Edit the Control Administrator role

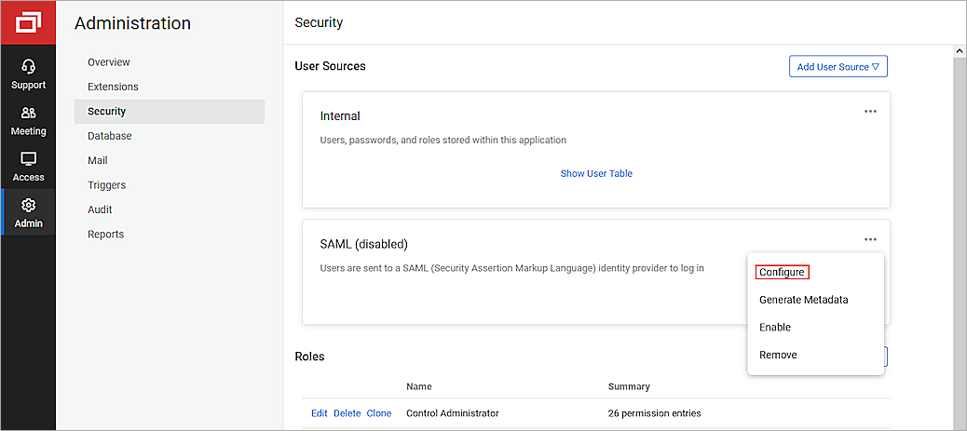(x=319, y=413)
